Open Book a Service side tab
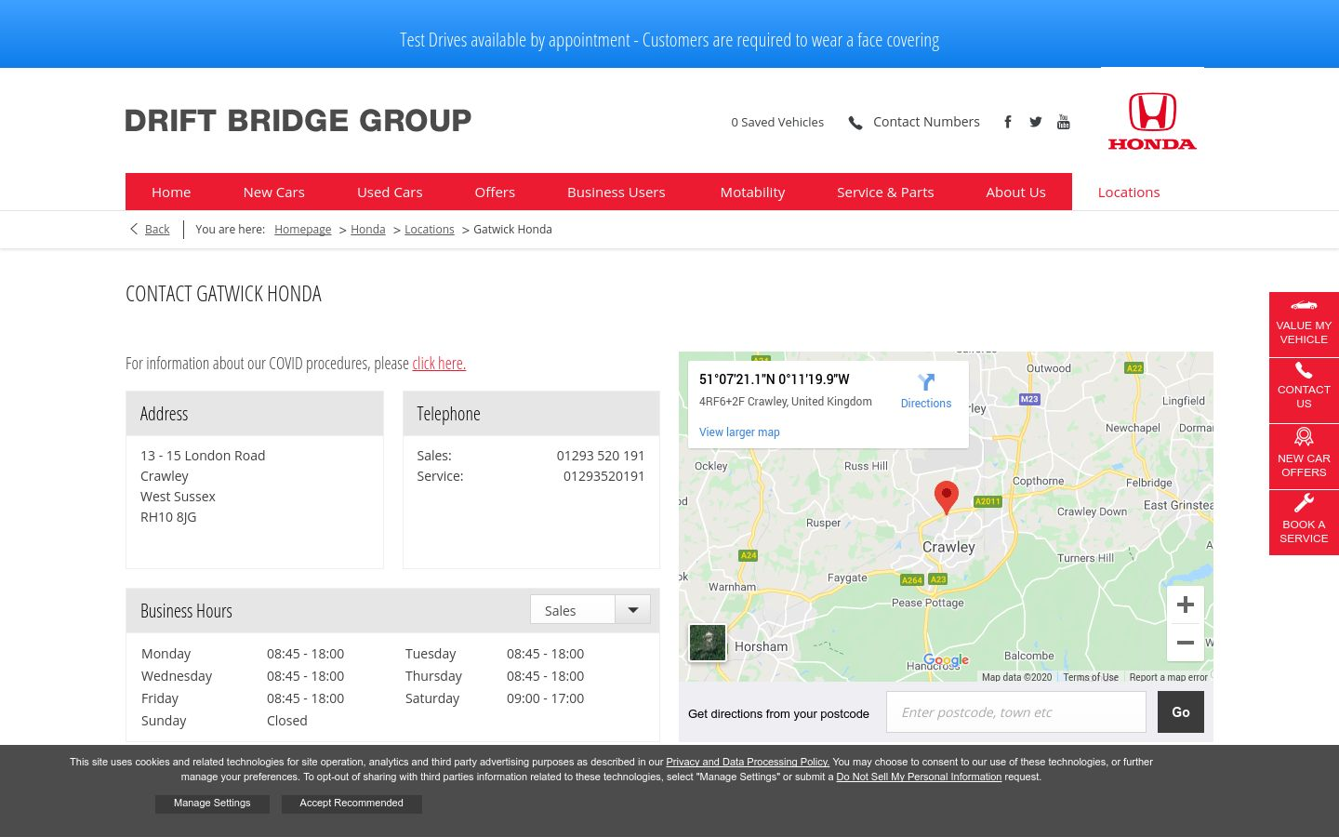 tap(1304, 523)
